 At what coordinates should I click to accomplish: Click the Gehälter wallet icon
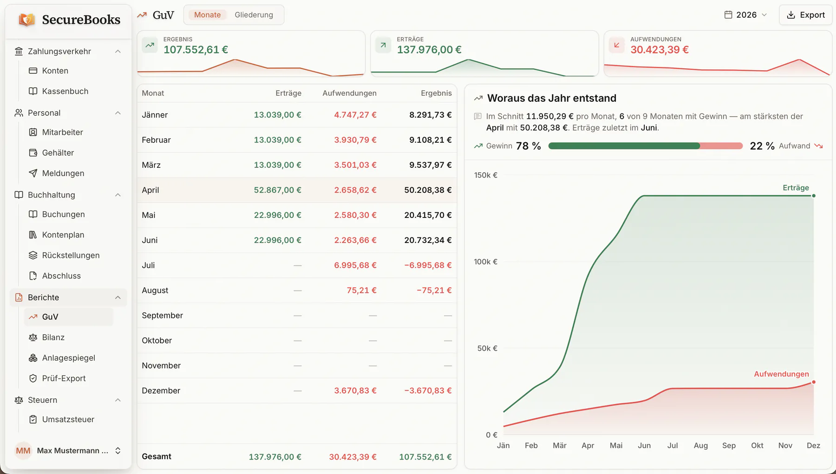click(33, 152)
